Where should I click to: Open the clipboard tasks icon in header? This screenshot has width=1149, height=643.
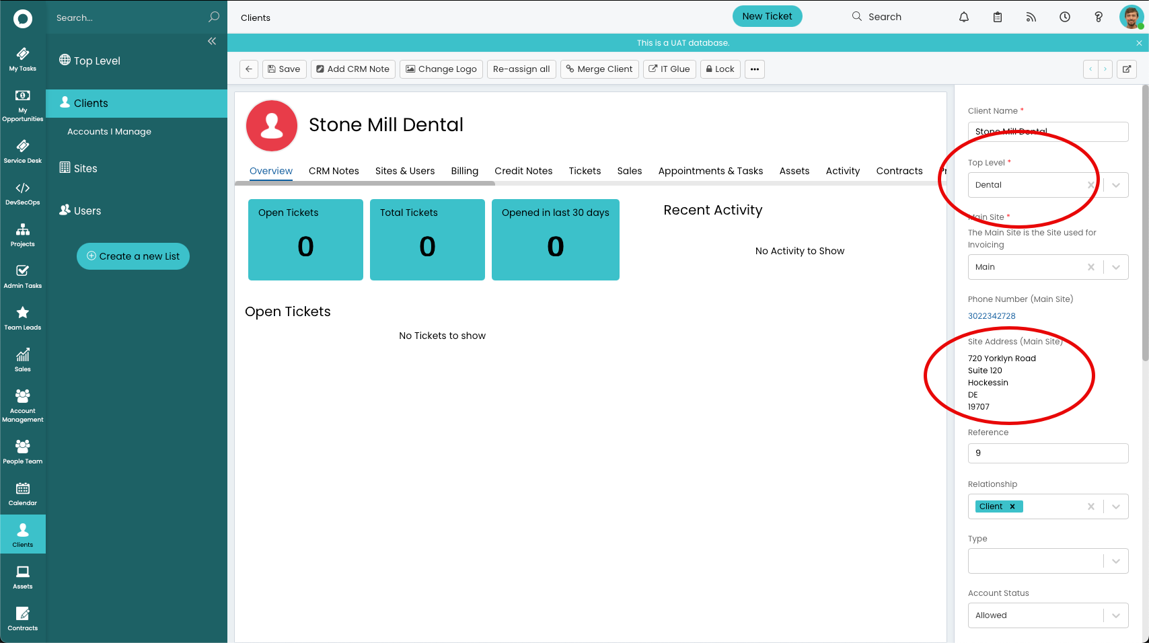click(998, 17)
